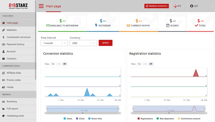The image size is (215, 122).
Task: Click the red Apply button
Action: point(105,43)
